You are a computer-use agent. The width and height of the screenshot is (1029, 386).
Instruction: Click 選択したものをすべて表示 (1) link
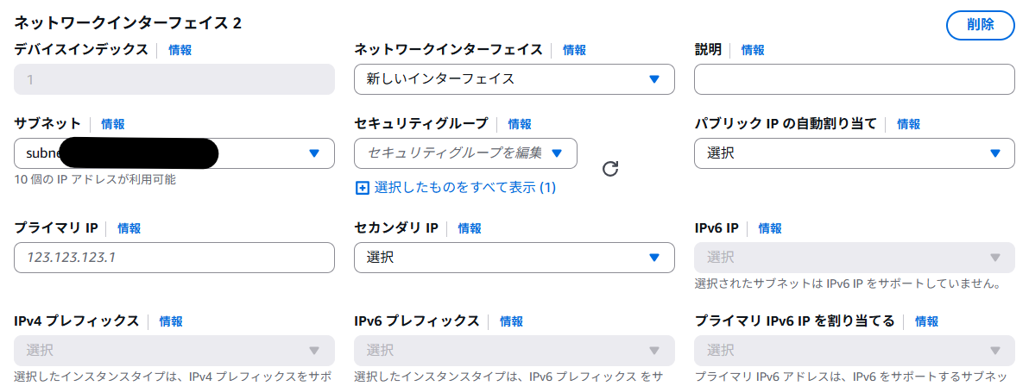465,189
